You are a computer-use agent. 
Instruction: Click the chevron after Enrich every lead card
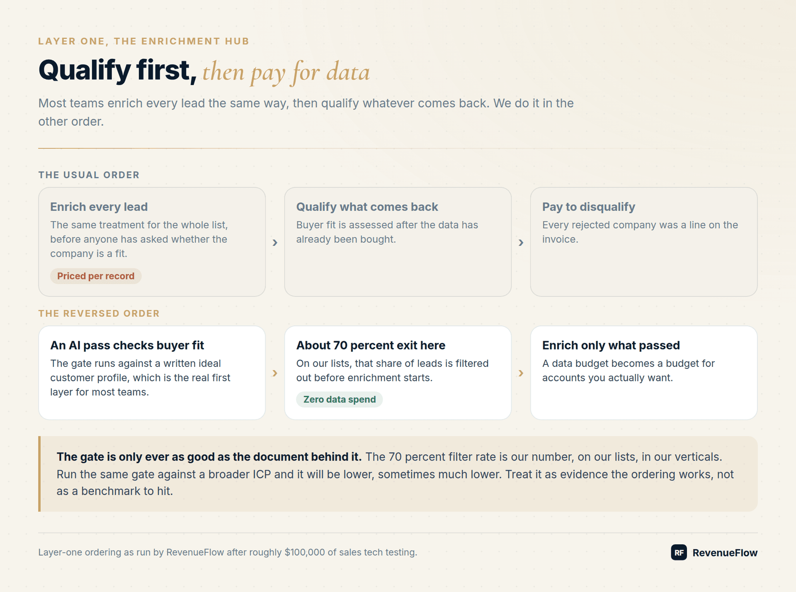[x=275, y=243]
